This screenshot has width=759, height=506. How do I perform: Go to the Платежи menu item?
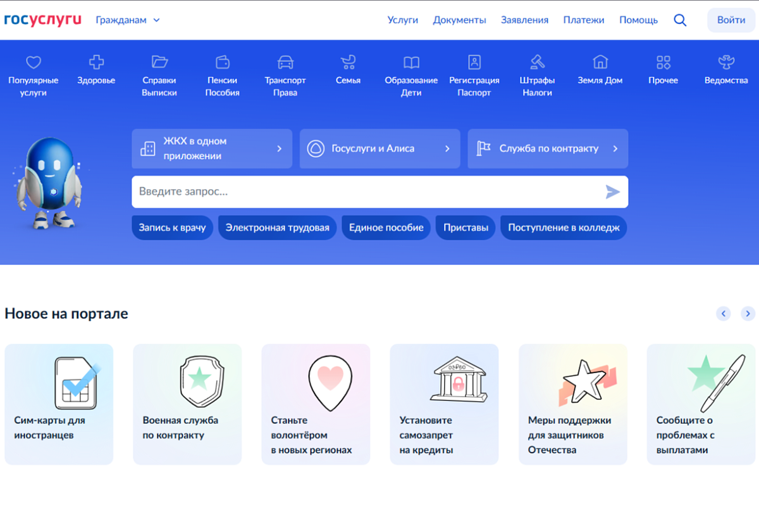(583, 20)
